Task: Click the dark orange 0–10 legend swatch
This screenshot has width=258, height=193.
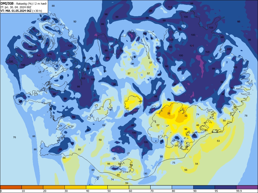Action: pyautogui.click(x=11, y=187)
